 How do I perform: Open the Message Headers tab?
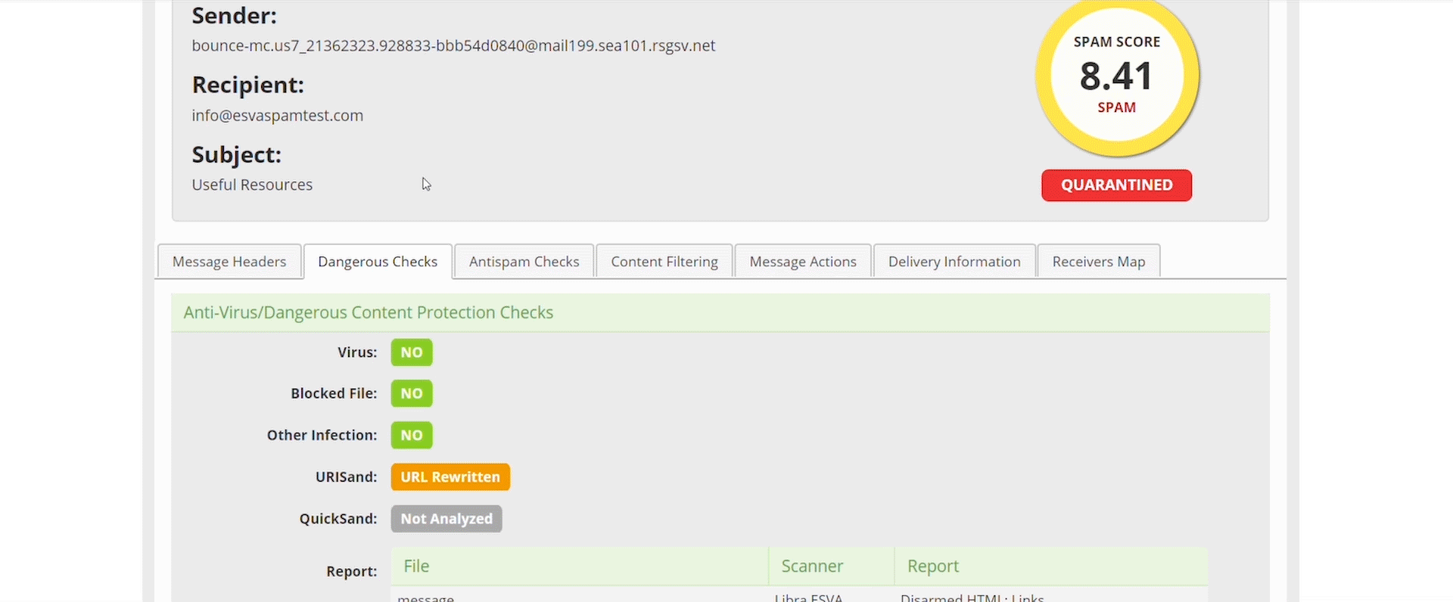[229, 262]
